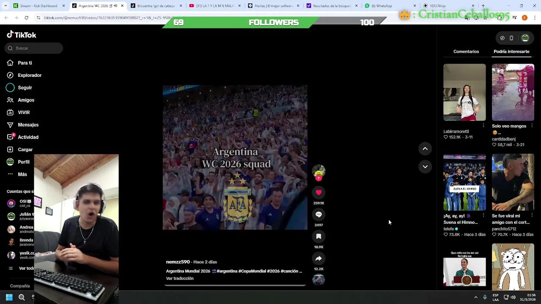
Task: Open new browser tab button
Action: [483, 6]
